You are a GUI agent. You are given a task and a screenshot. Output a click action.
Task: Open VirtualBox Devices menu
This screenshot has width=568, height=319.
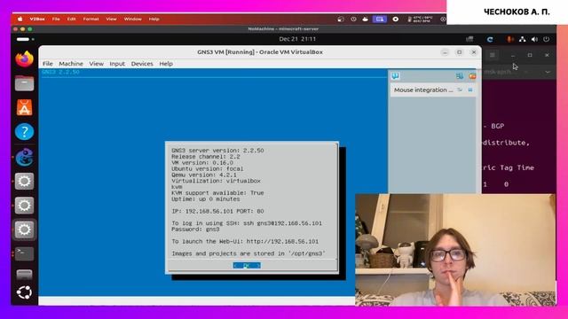(x=142, y=64)
